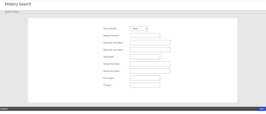Viewport: 266px width, 114px height.
Task: Click the Movee Last Name label
Action: 111,71
